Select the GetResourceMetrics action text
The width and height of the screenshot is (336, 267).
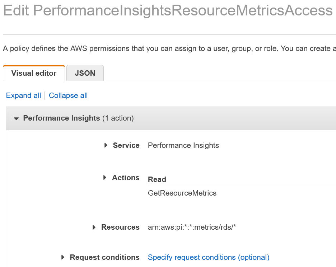(182, 193)
